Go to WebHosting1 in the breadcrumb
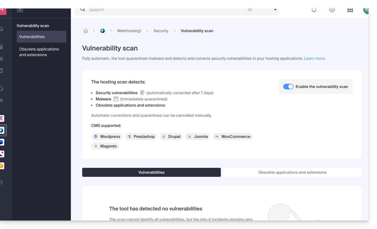The image size is (377, 229). pos(129,31)
